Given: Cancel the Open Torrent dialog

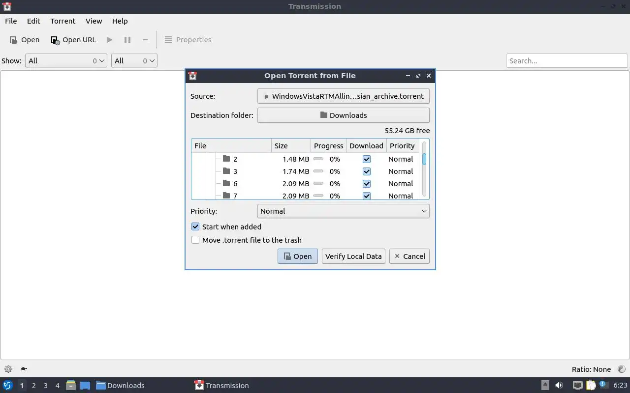Looking at the screenshot, I should [409, 256].
